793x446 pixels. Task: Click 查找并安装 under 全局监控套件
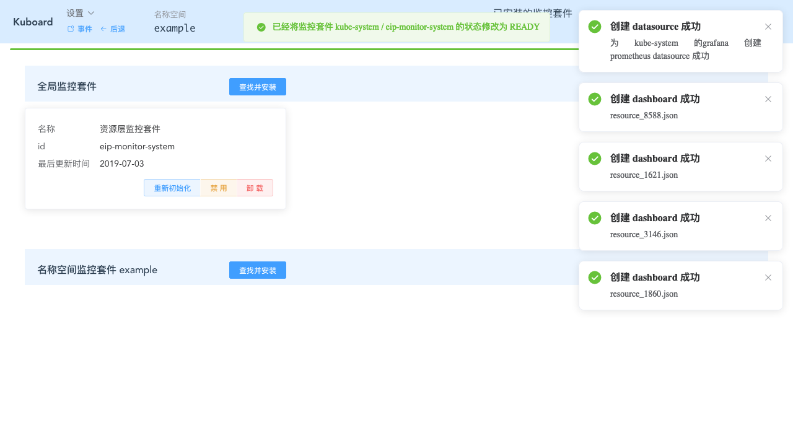(x=257, y=87)
